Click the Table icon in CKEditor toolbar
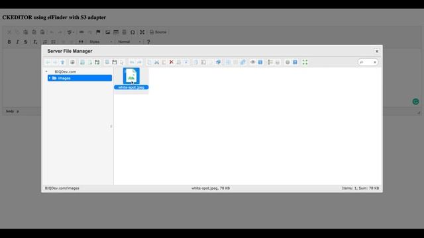 pos(116,32)
